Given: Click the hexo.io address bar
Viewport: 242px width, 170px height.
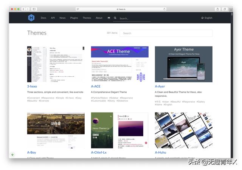Looking at the screenshot, I should point(121,9).
